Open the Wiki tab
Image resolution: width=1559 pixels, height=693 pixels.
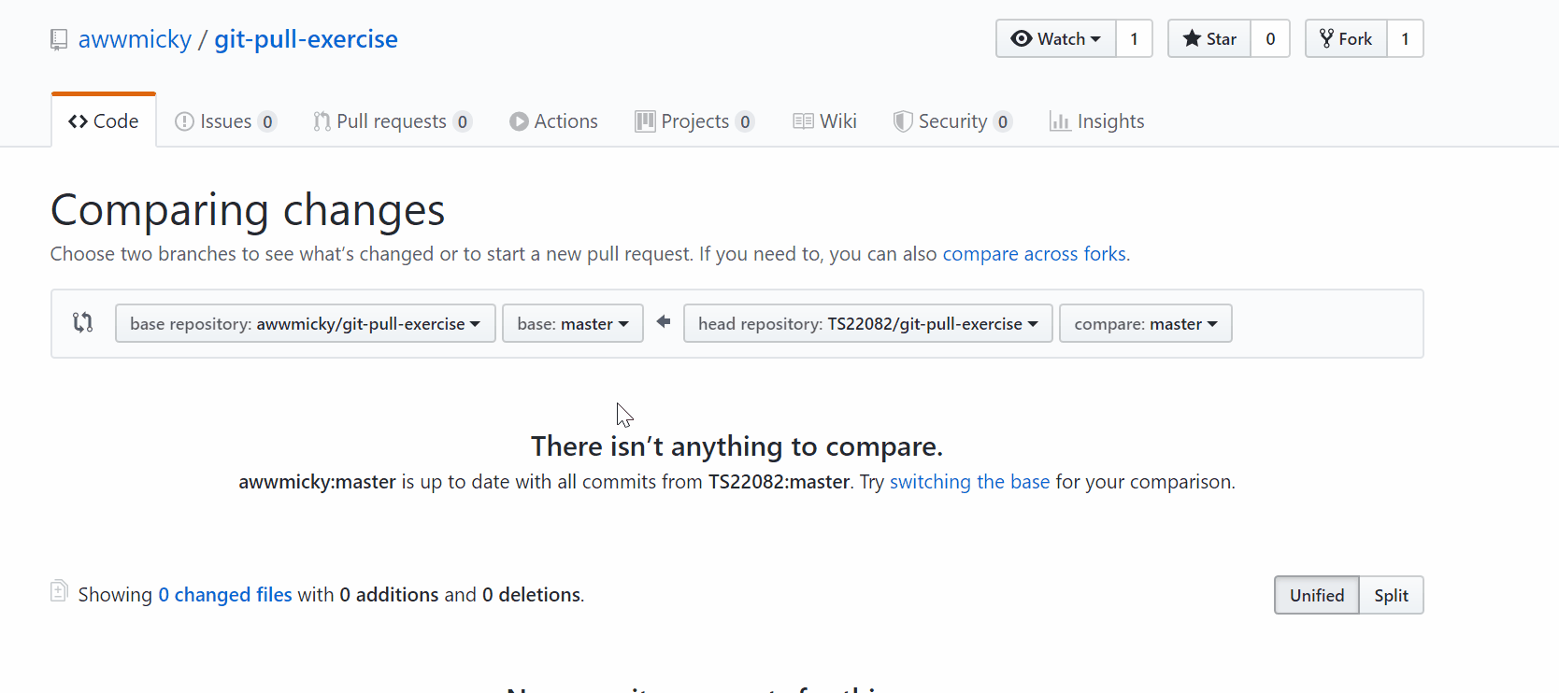pos(824,121)
